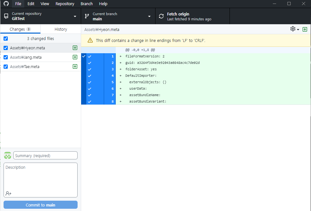Click the added status icon for Tae.meta
311x211 pixels.
[x=75, y=66]
